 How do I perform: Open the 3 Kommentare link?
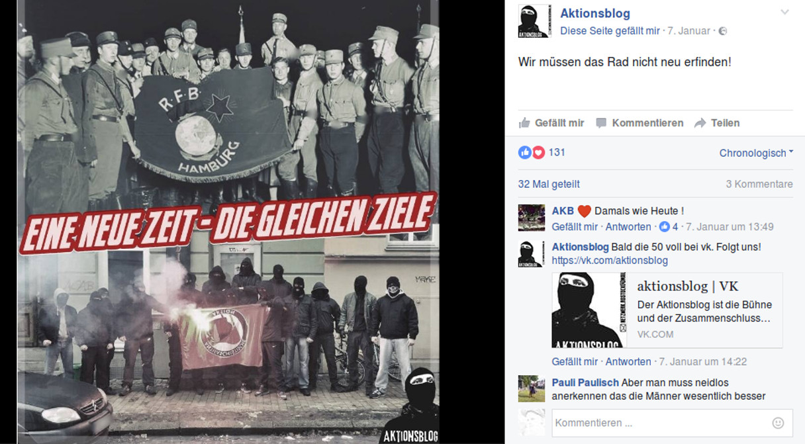click(x=759, y=184)
